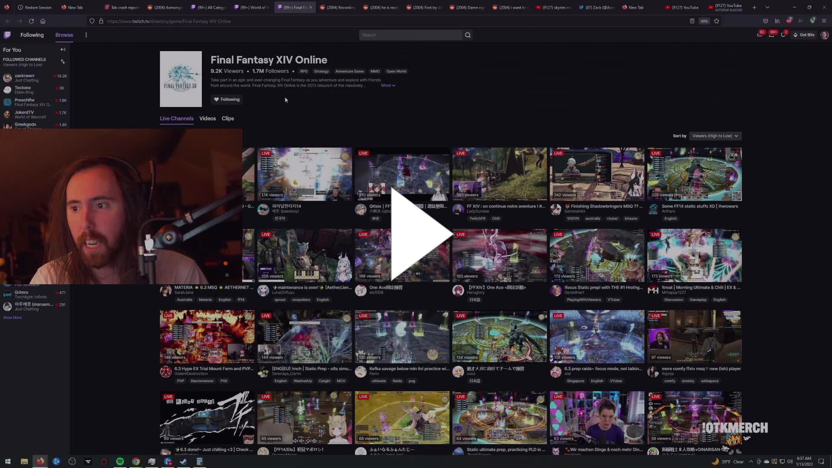This screenshot has width=832, height=468.
Task: Expand the game description with More
Action: (387, 85)
